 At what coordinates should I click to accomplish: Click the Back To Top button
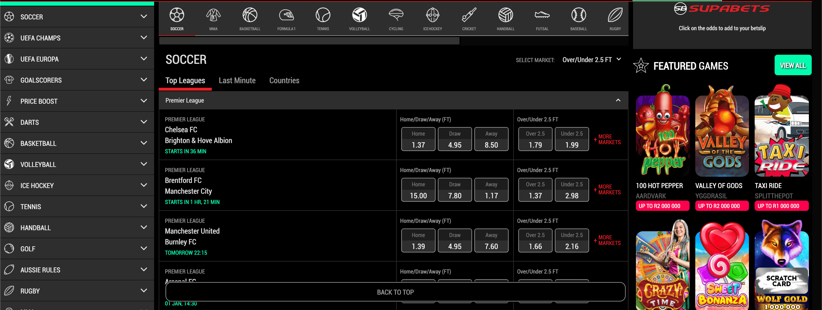[x=395, y=292]
